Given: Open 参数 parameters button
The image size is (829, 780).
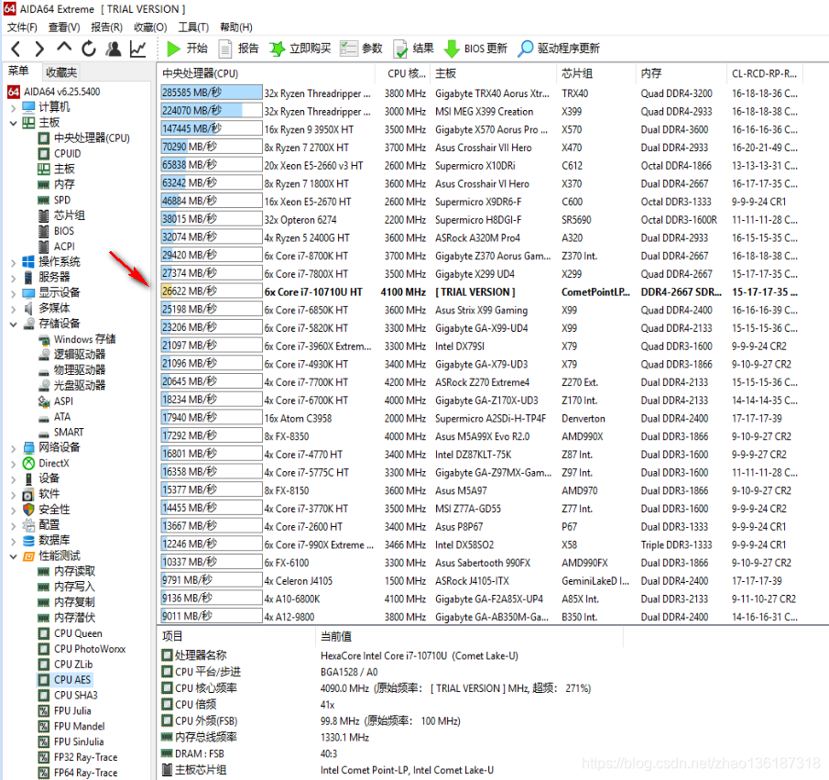Looking at the screenshot, I should pyautogui.click(x=361, y=49).
